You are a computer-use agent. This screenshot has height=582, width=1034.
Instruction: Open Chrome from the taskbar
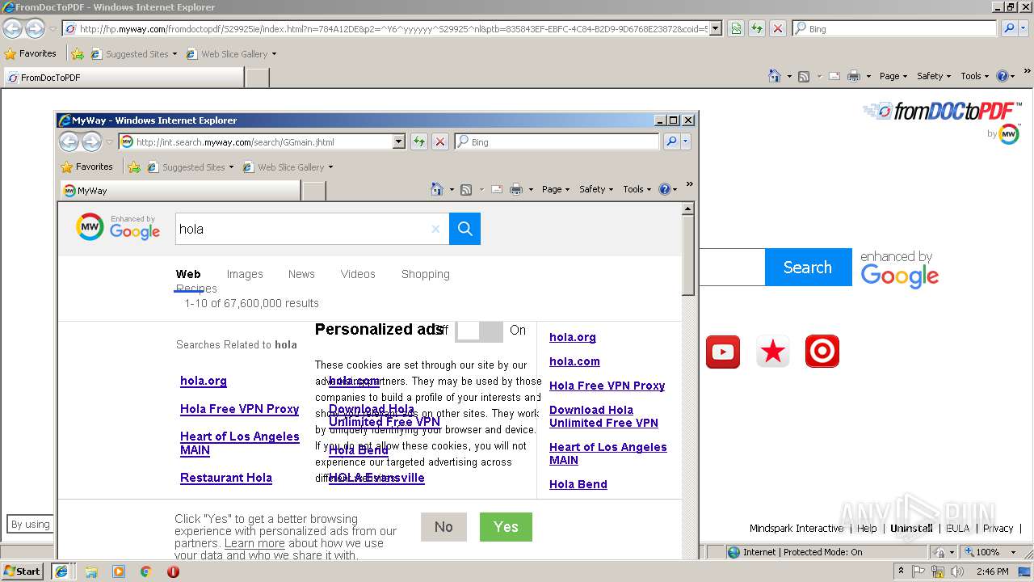tap(146, 571)
